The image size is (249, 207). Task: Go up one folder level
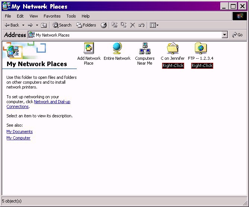(x=44, y=25)
